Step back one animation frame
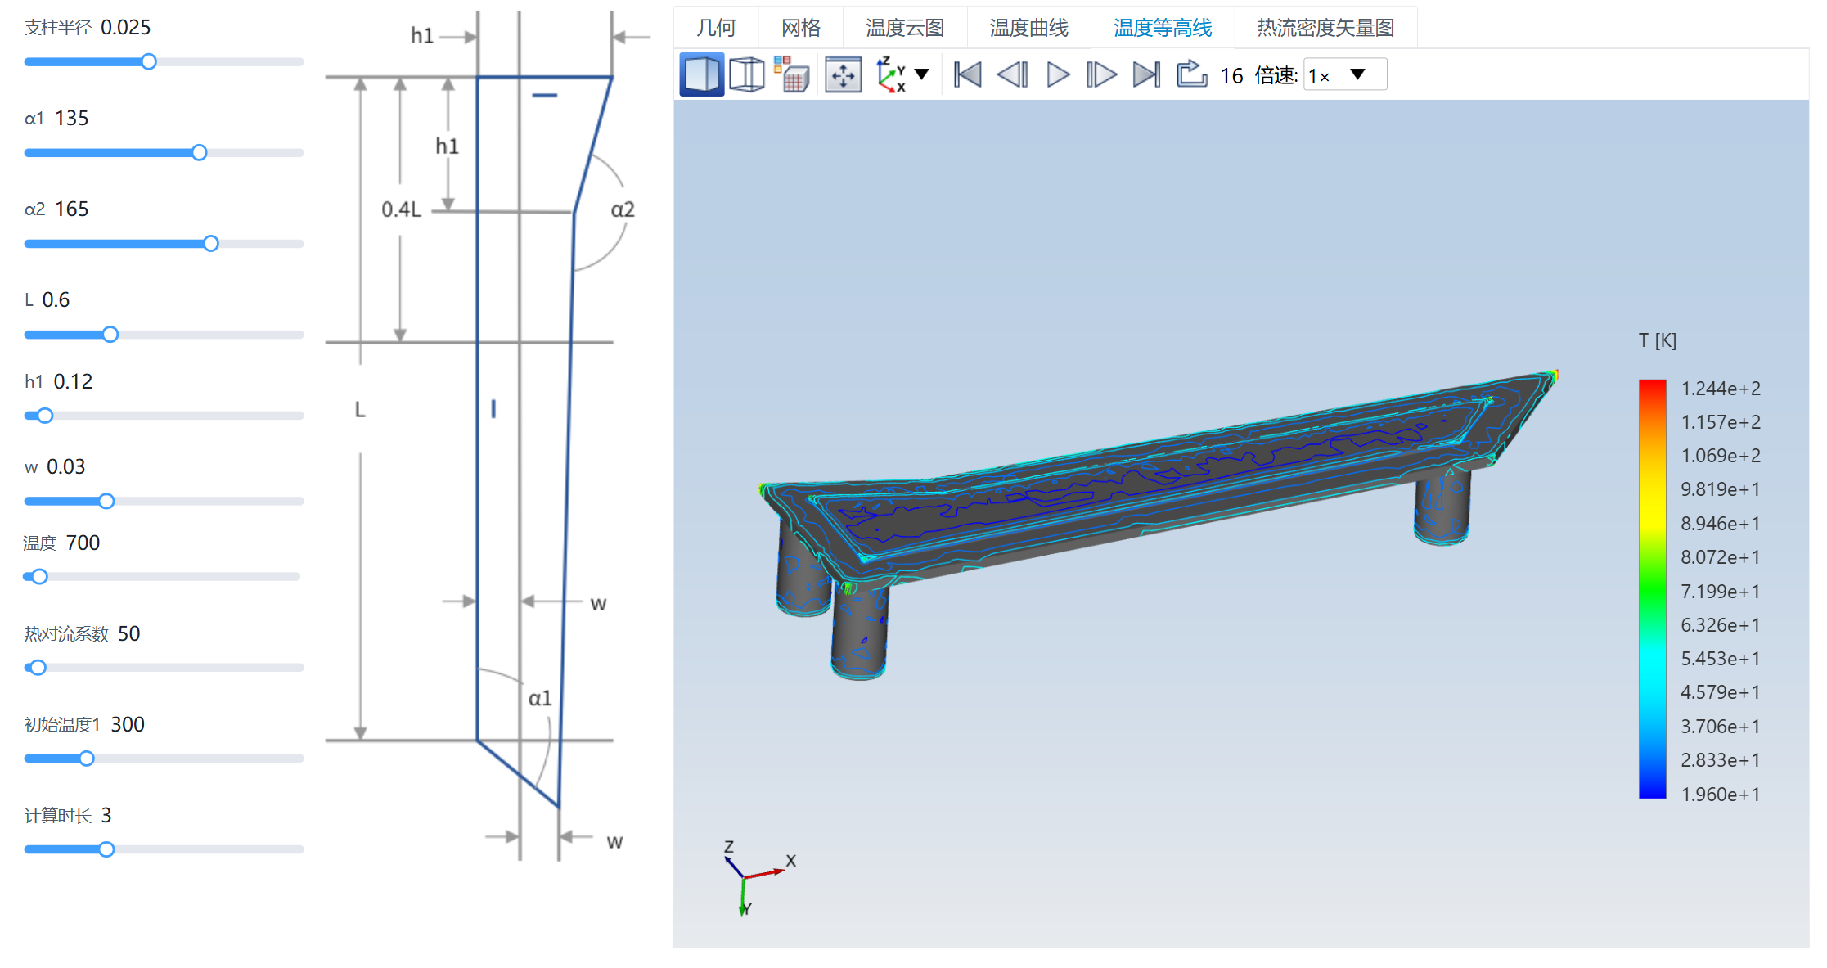This screenshot has height=968, width=1827. pyautogui.click(x=1013, y=75)
